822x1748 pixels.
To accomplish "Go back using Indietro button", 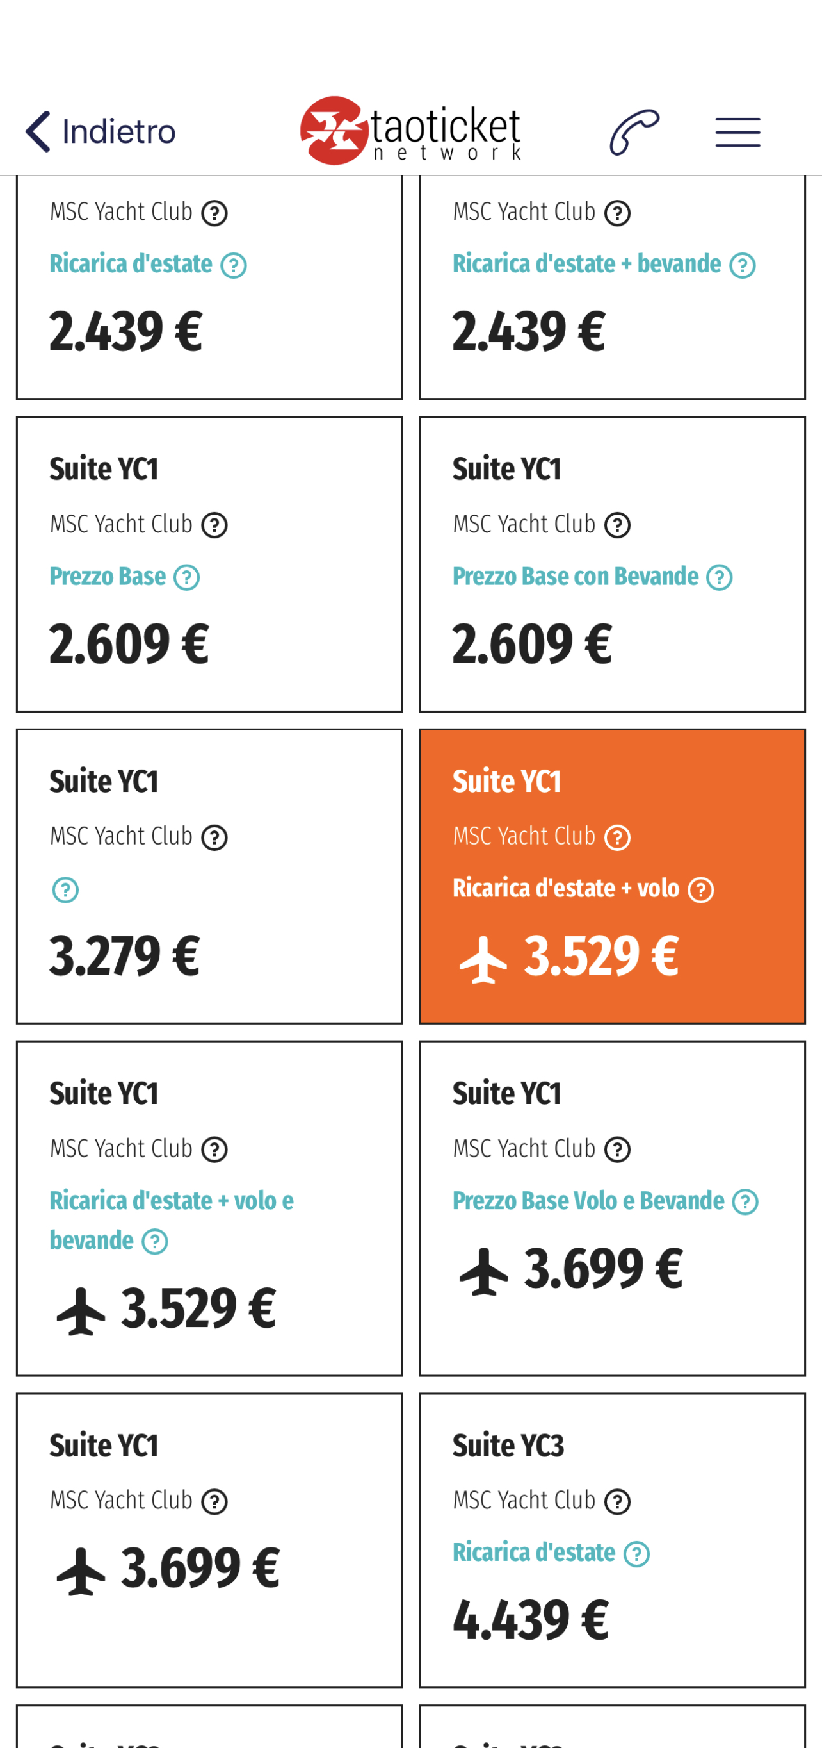I will (101, 131).
